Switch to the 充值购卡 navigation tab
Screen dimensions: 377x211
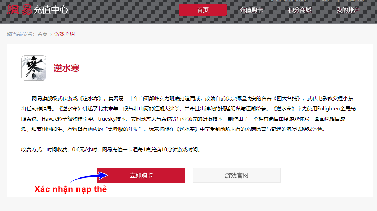pyautogui.click(x=251, y=10)
